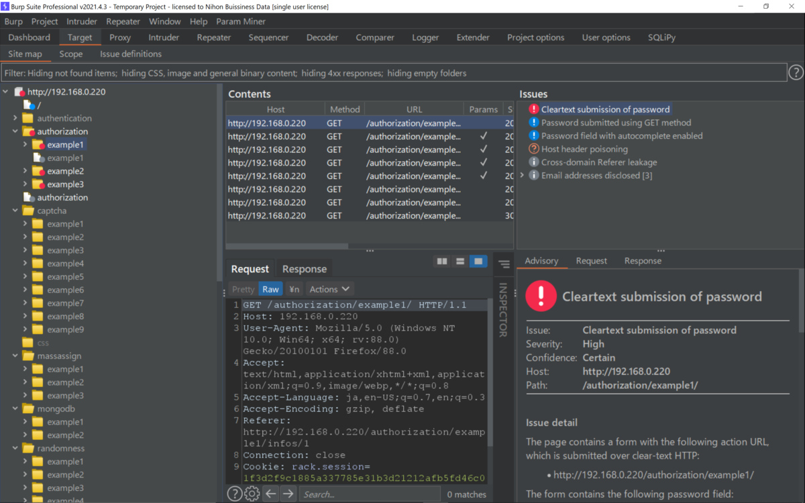Select mongodb example1 tree item
The image size is (805, 503).
(x=65, y=422)
